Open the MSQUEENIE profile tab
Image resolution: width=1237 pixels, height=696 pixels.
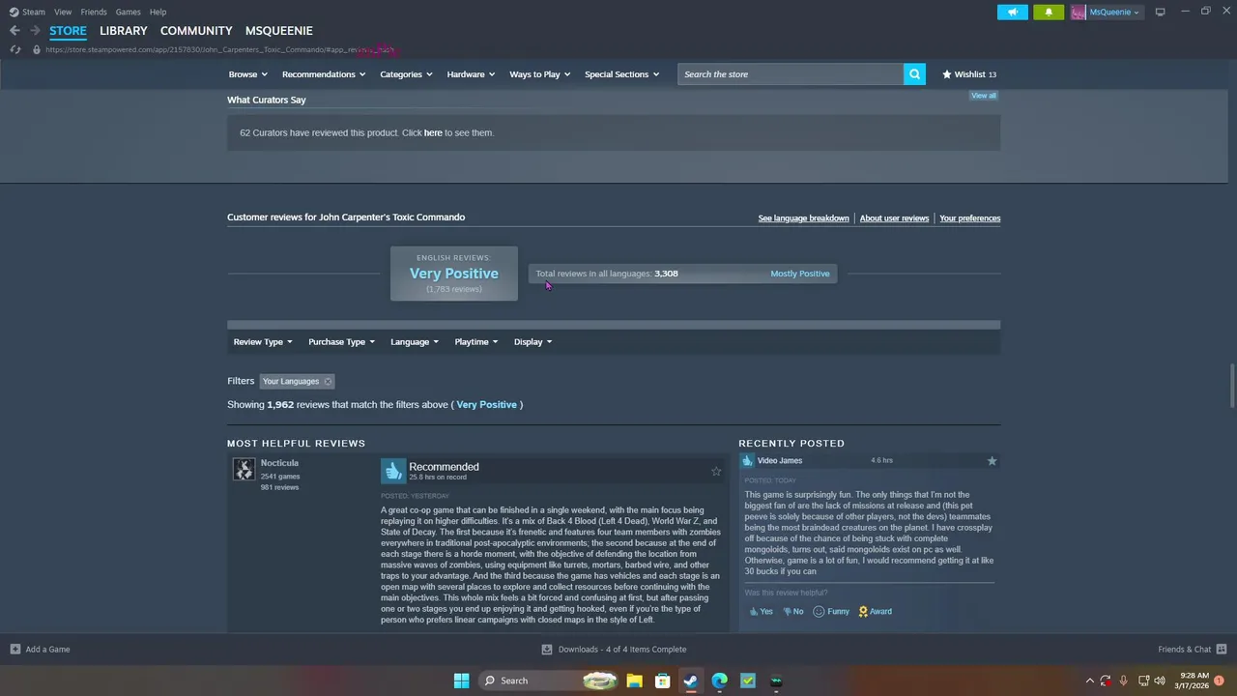(x=279, y=31)
